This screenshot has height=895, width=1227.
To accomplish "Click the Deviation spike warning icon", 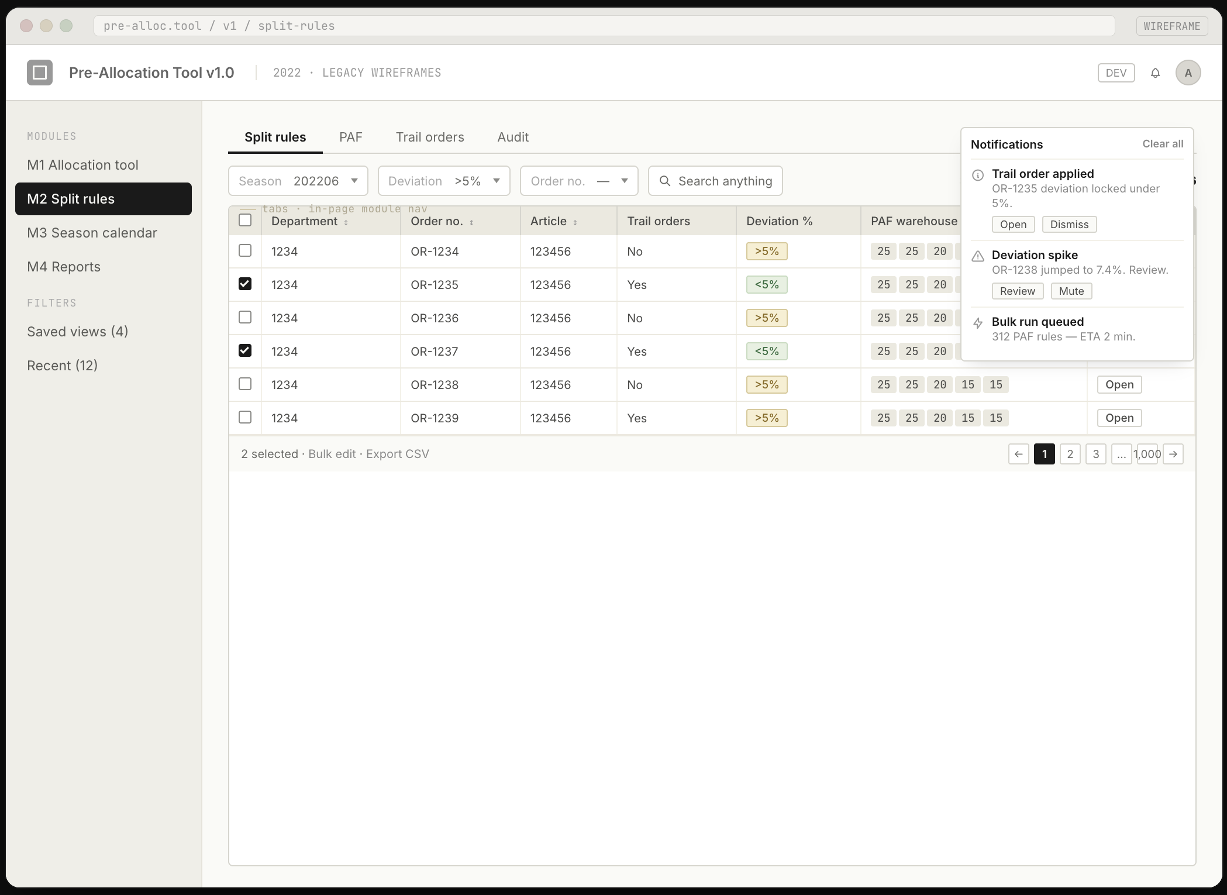I will tap(978, 256).
